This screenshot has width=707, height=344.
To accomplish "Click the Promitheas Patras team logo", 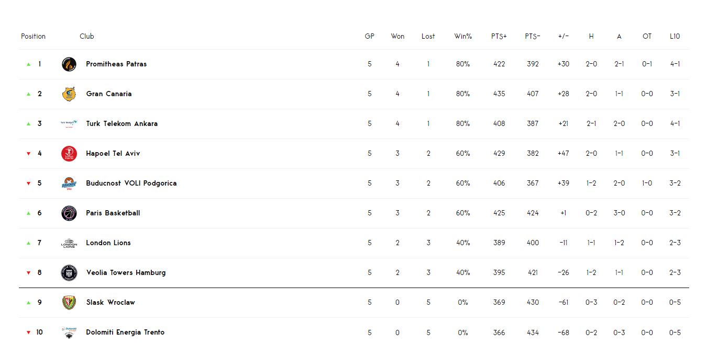I will click(x=69, y=64).
